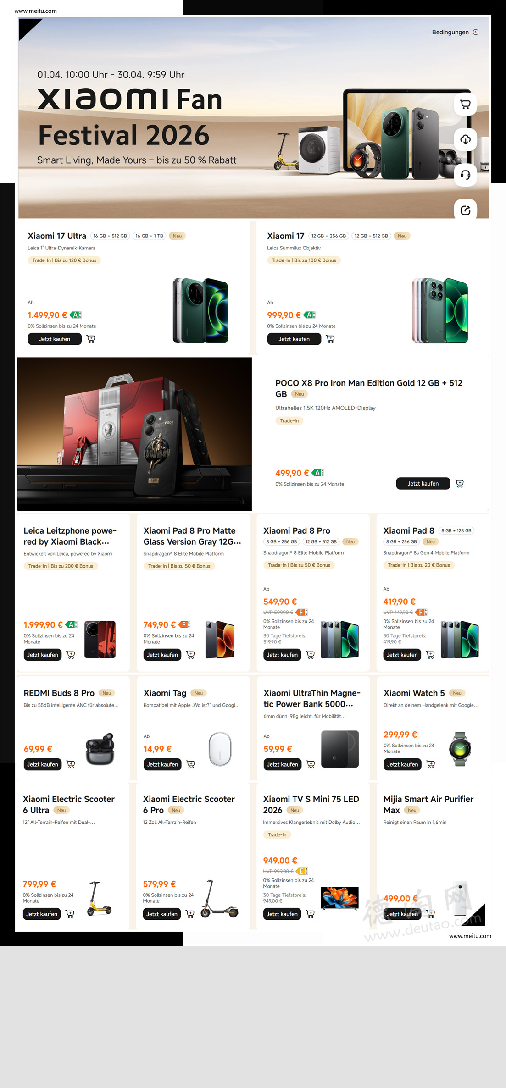Add Xiaomi 17 Ultra to cart
This screenshot has height=1088, width=506.
[x=91, y=339]
